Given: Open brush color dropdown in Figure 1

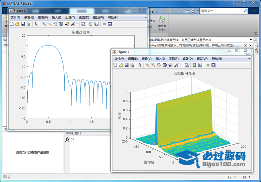Looking at the screenshot, I should point(77,24).
